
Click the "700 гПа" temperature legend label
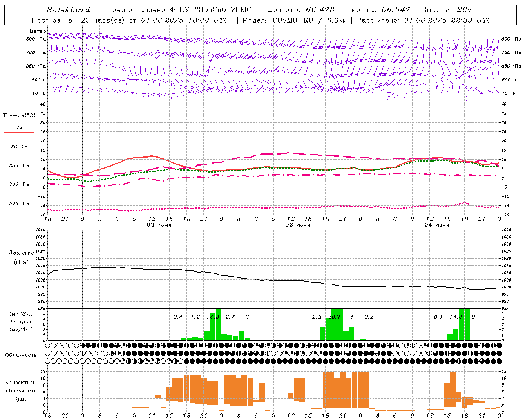19,185
